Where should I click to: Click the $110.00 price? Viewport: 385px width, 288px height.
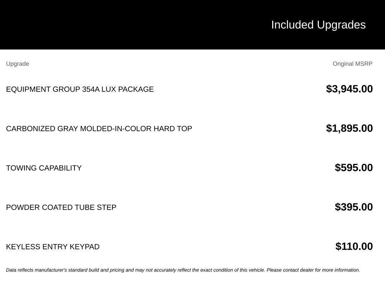coord(354,247)
